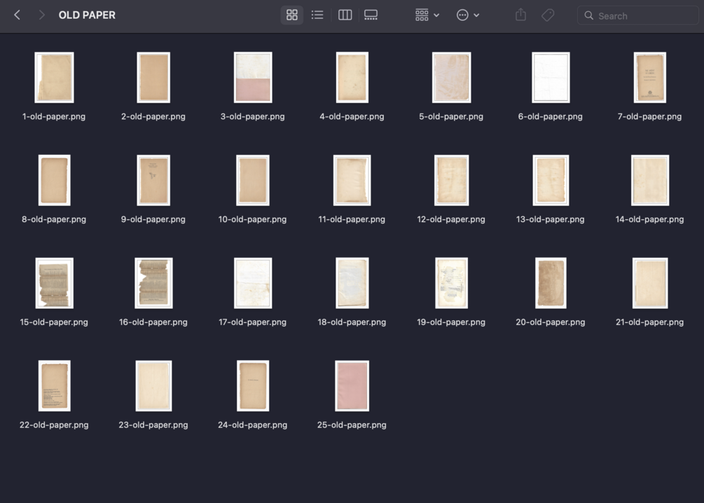Select 17-old-paper.png thumbnail
Screen dimensions: 704x503
point(253,283)
